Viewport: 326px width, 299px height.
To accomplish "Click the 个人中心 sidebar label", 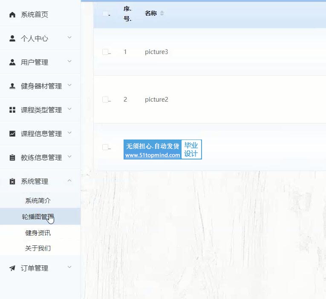I will click(35, 39).
